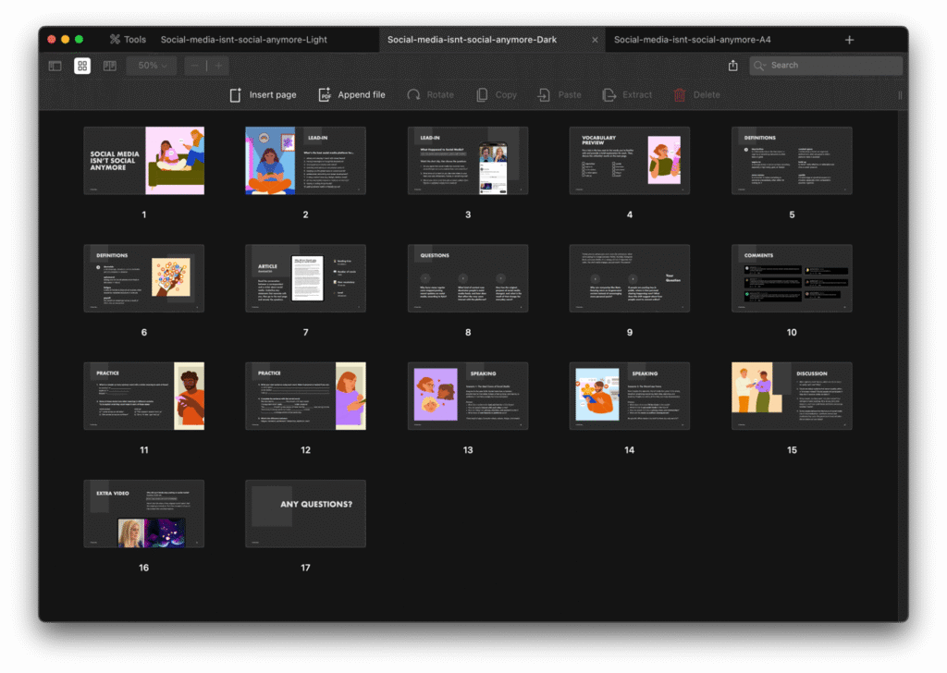
Task: Open a new tab with plus button
Action: (x=849, y=40)
